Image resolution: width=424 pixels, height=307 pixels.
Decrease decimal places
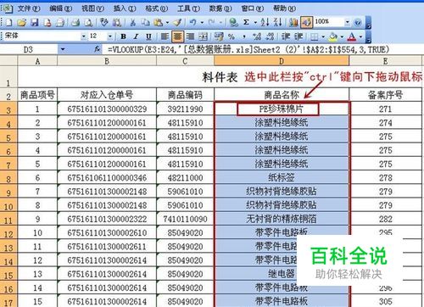point(270,36)
